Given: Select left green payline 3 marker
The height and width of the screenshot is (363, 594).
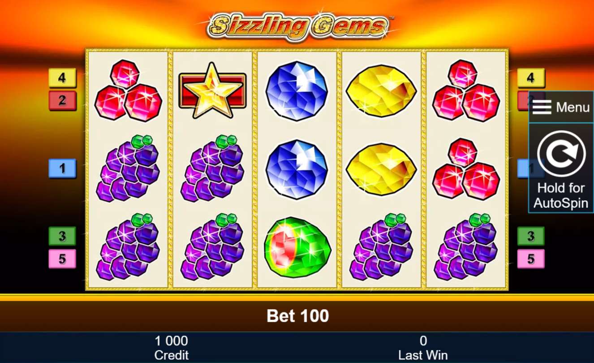Looking at the screenshot, I should click(x=62, y=236).
